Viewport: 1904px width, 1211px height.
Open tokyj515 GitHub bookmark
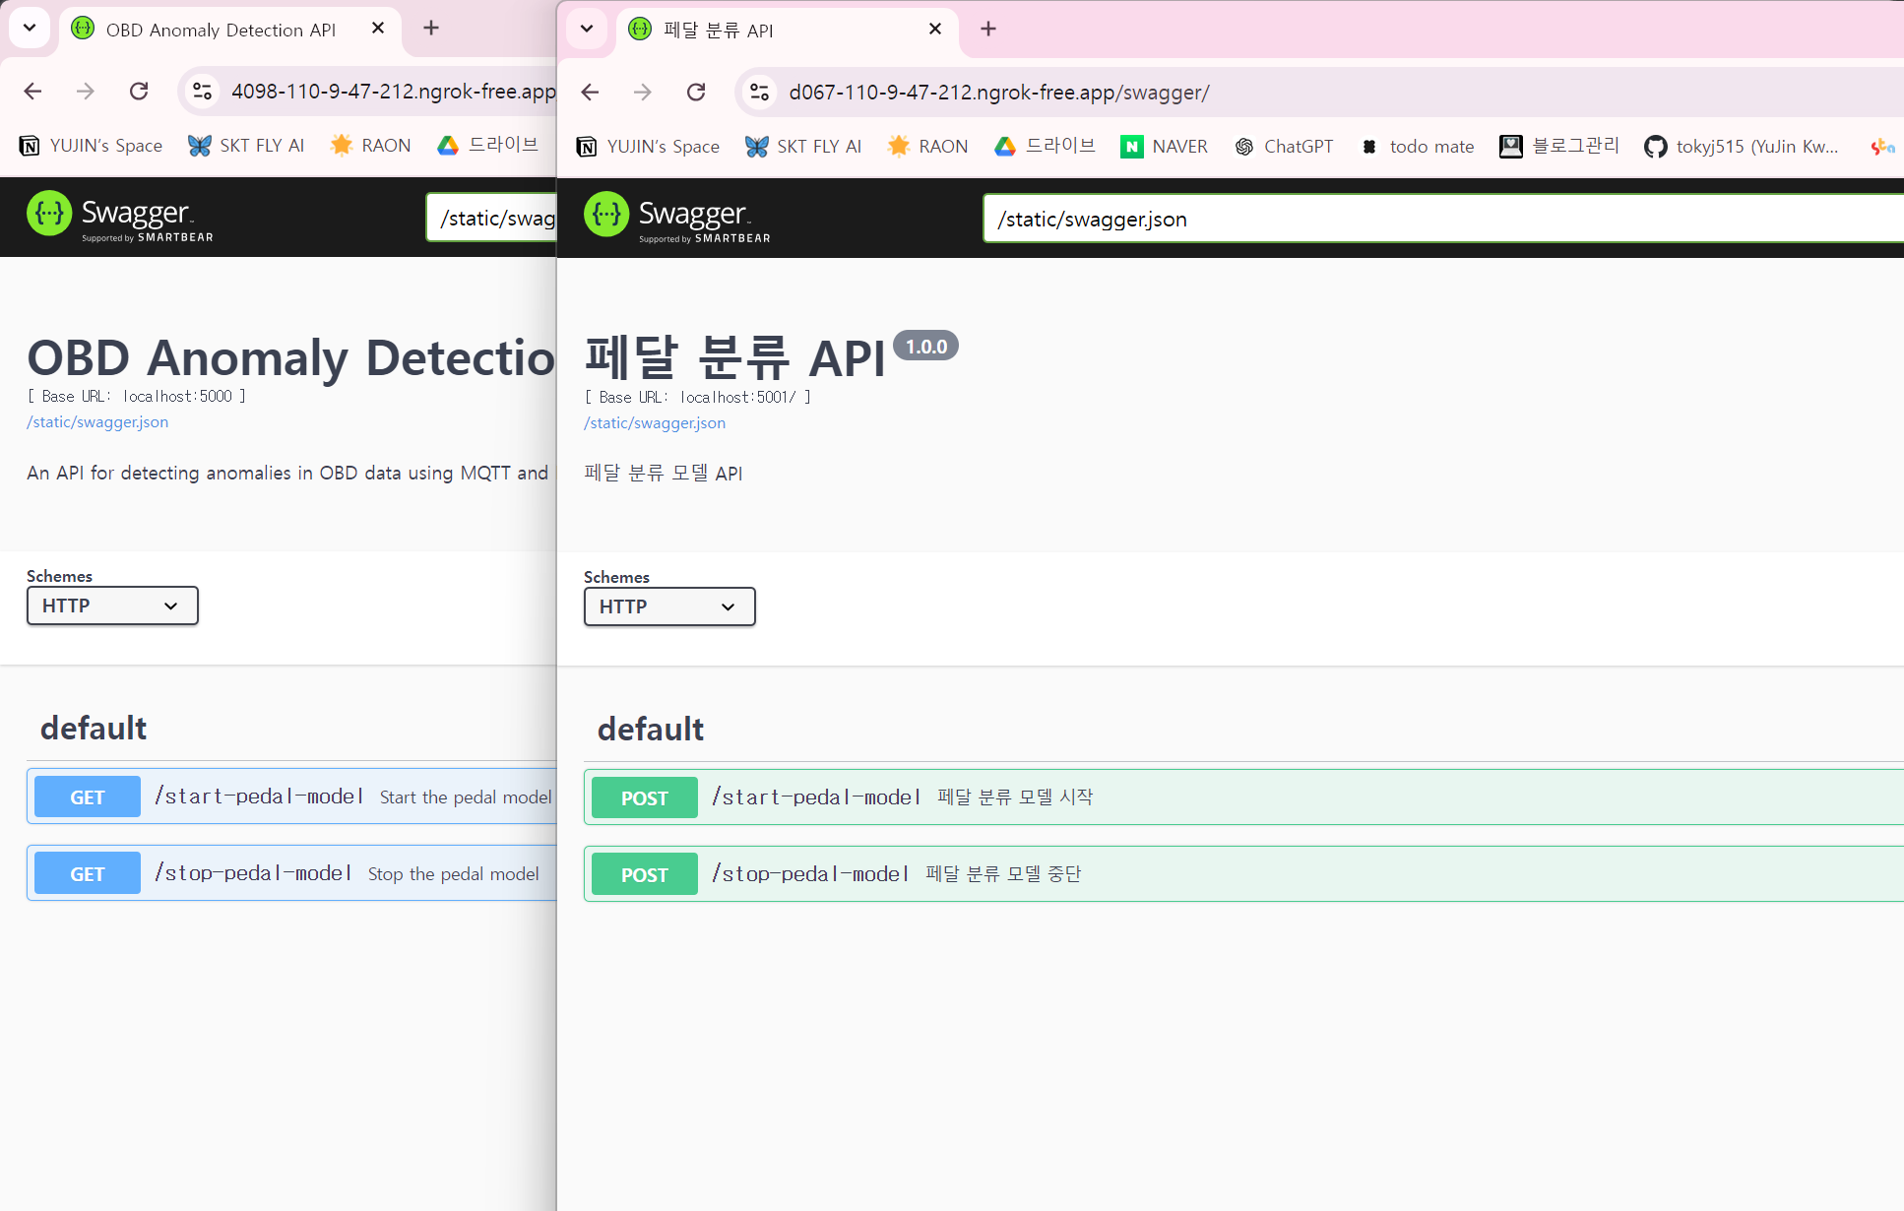1741,147
